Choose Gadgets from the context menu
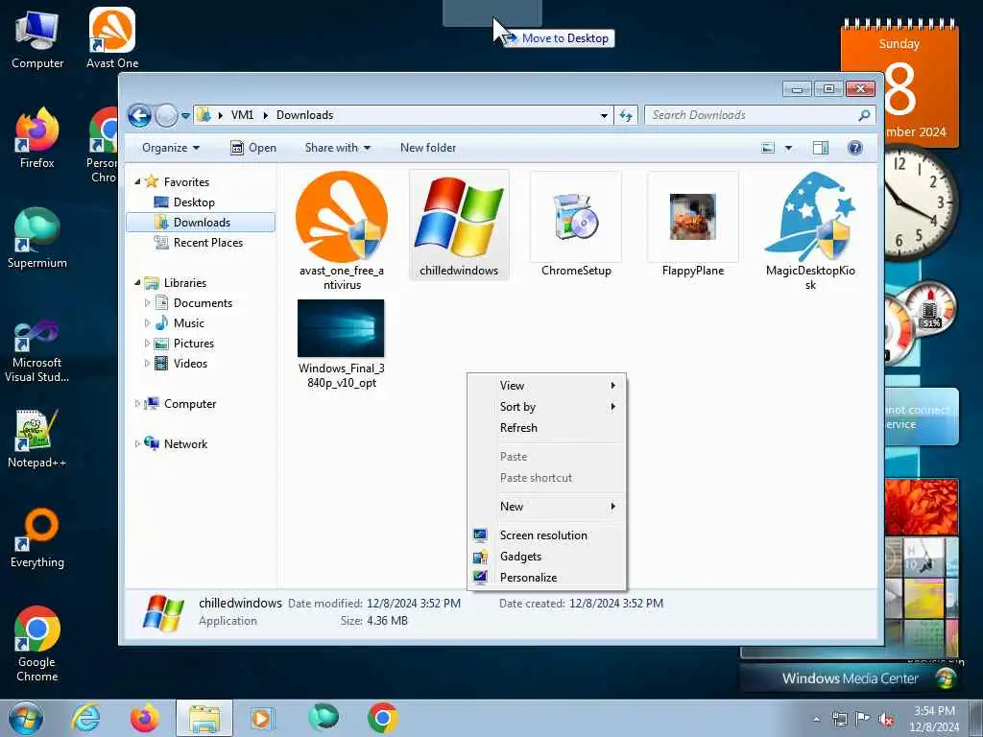Viewport: 983px width, 737px height. [x=546, y=557]
